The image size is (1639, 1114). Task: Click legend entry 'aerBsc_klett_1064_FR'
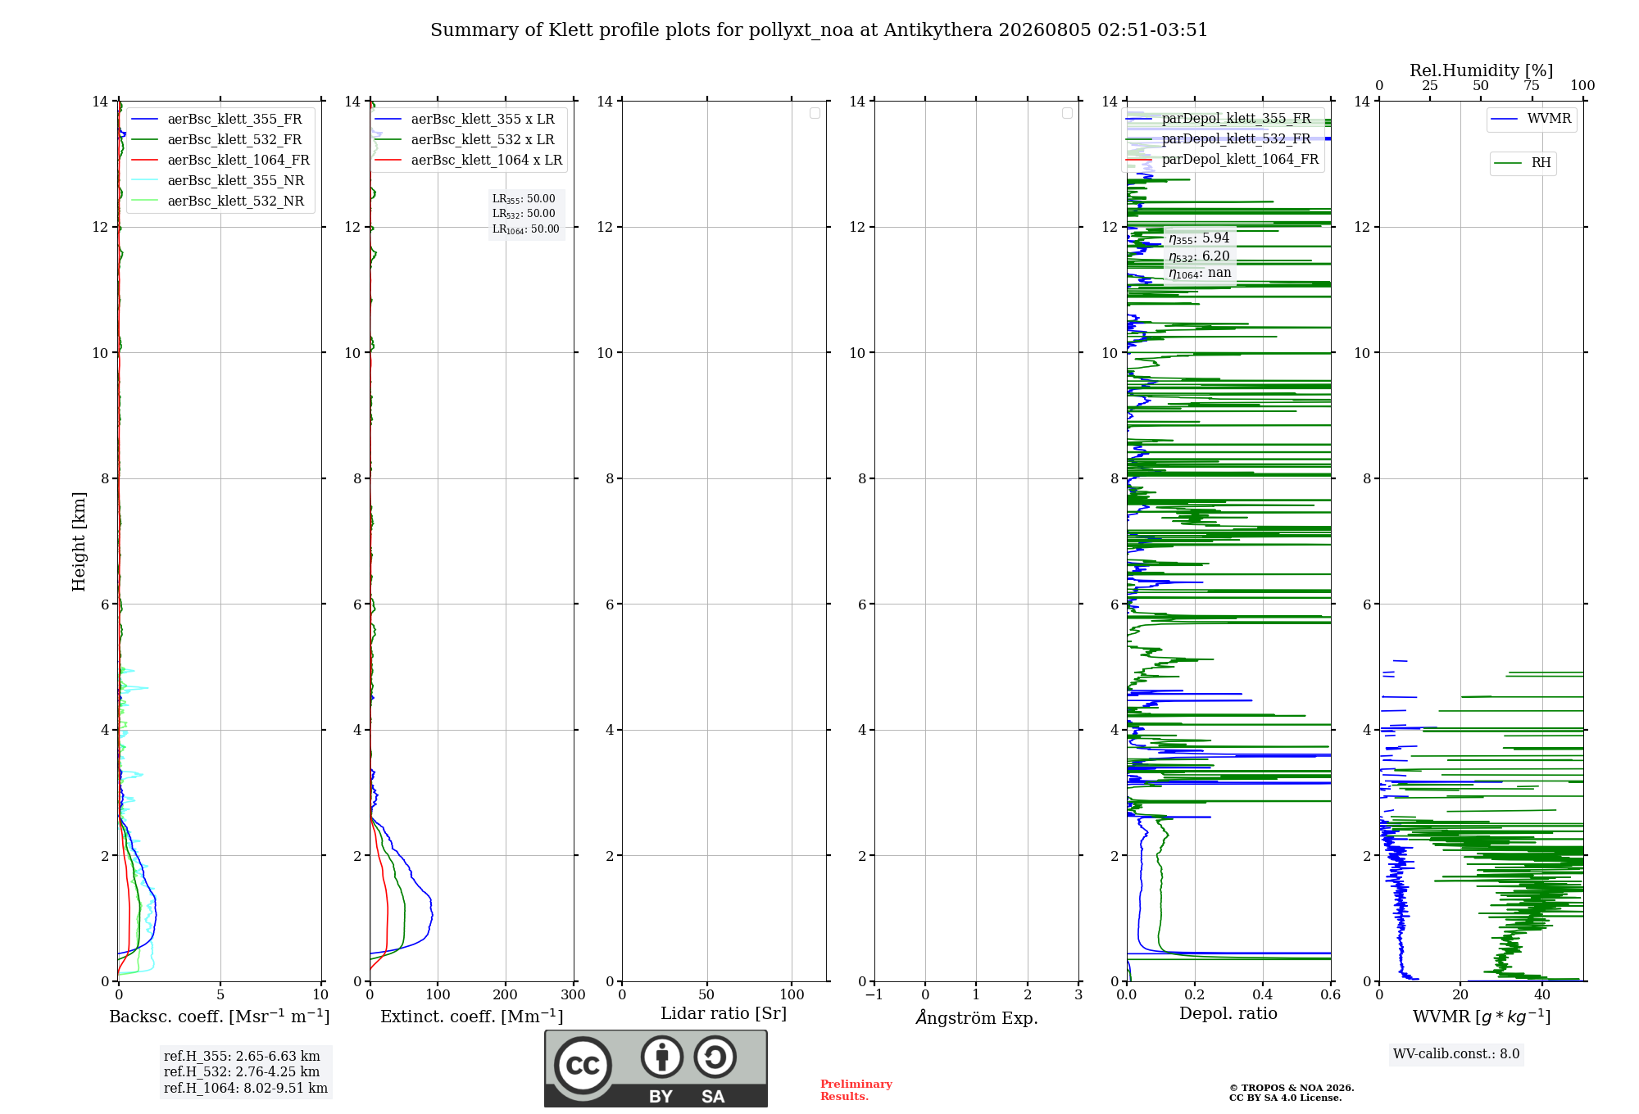(238, 161)
